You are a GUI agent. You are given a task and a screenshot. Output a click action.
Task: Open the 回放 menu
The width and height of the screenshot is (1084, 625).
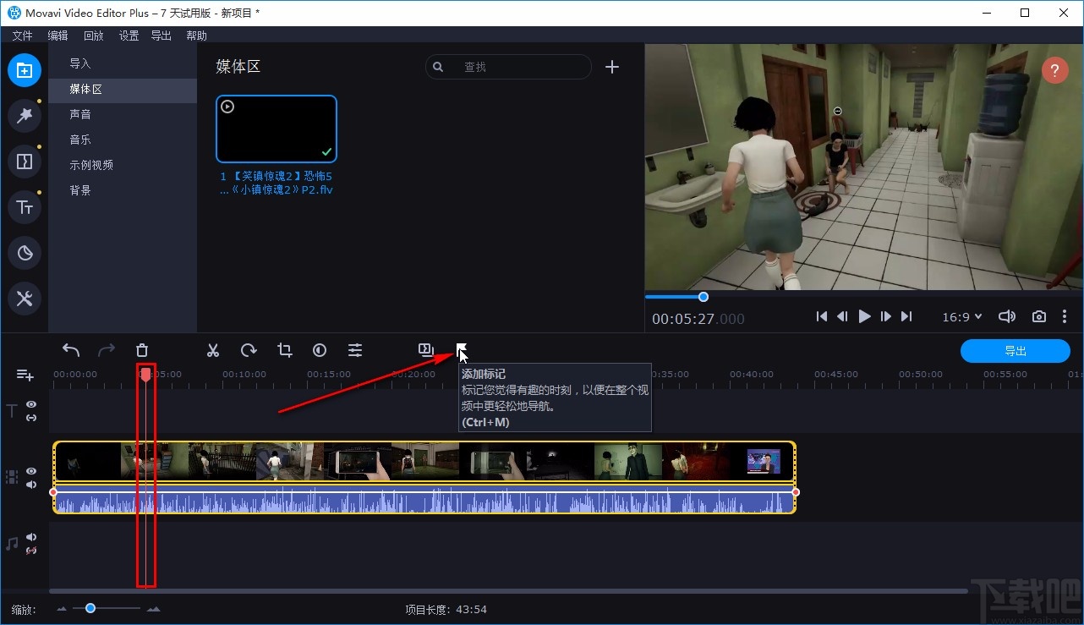click(93, 36)
